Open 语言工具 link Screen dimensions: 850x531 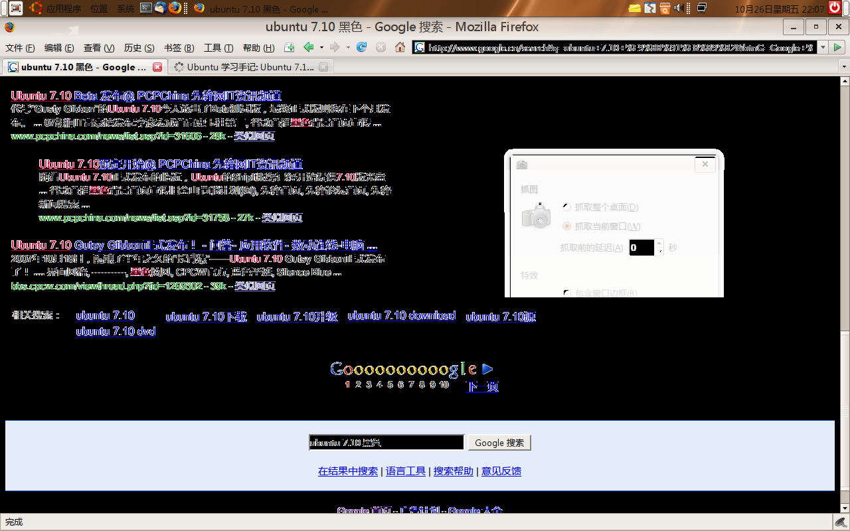(406, 471)
